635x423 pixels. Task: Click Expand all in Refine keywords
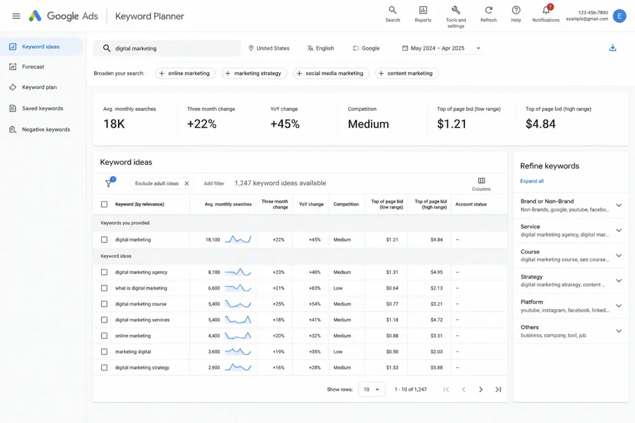pyautogui.click(x=531, y=181)
